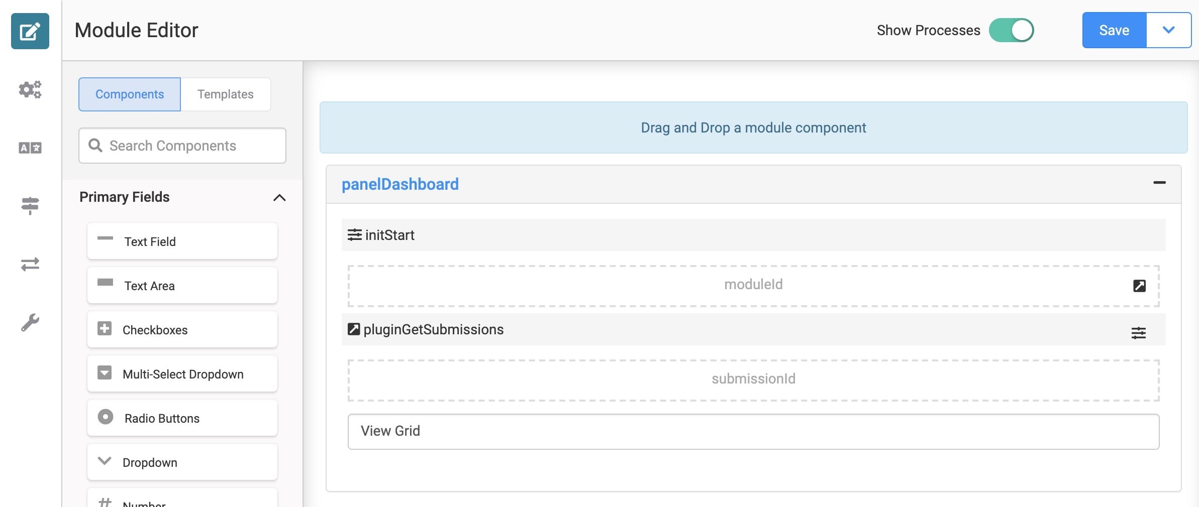Open the Save options dropdown arrow
The height and width of the screenshot is (507, 1199).
point(1168,30)
